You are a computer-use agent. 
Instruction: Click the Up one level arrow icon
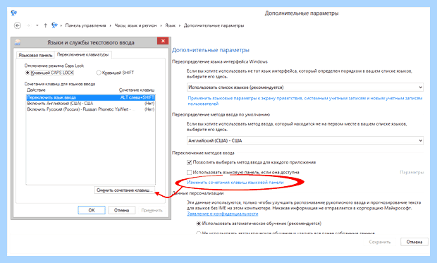[x=45, y=25]
